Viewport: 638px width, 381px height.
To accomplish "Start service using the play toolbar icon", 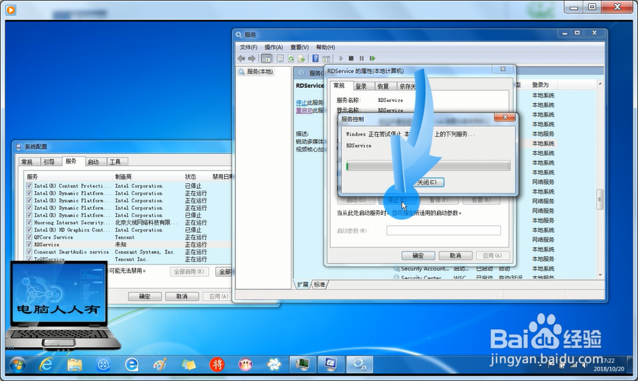I will (341, 59).
